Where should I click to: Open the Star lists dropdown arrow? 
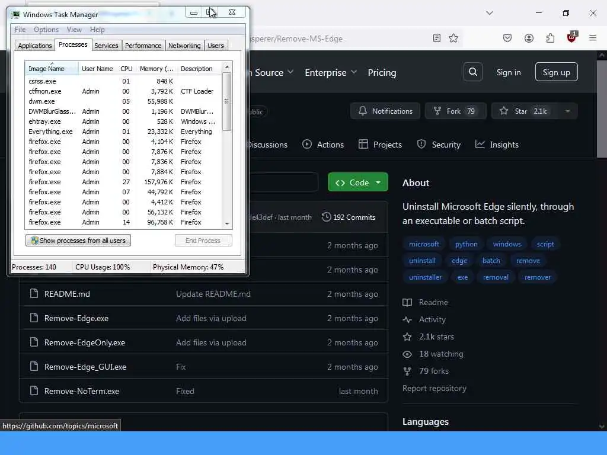[x=567, y=111]
